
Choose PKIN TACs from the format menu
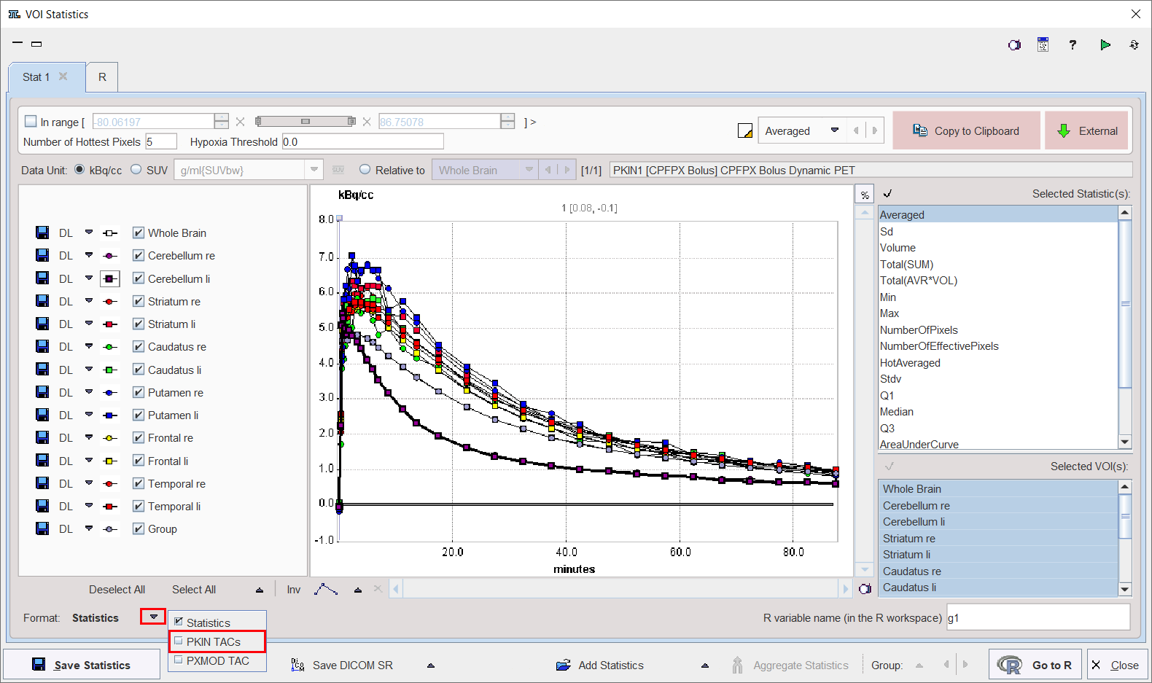[x=217, y=641]
